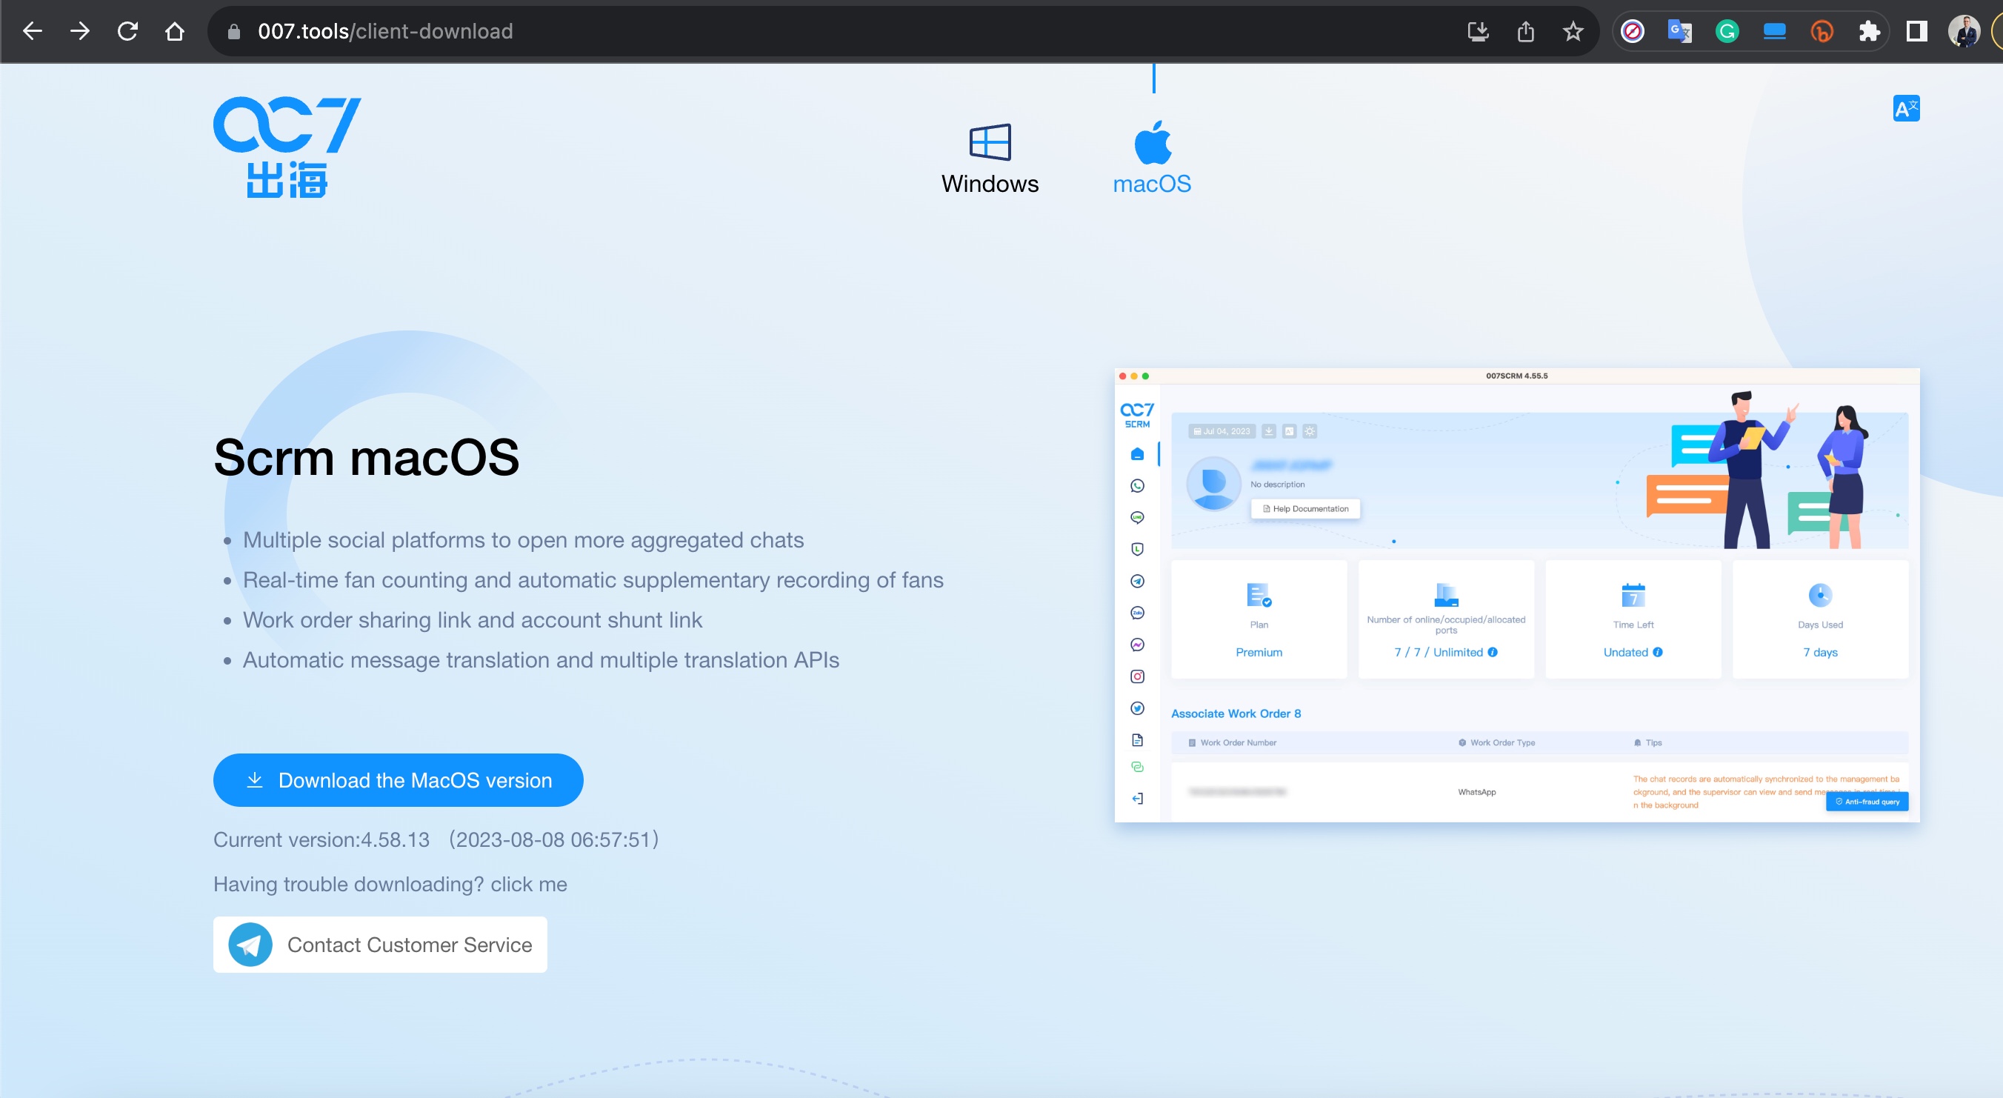Image resolution: width=2003 pixels, height=1098 pixels.
Task: Open the browser home page
Action: pyautogui.click(x=175, y=31)
